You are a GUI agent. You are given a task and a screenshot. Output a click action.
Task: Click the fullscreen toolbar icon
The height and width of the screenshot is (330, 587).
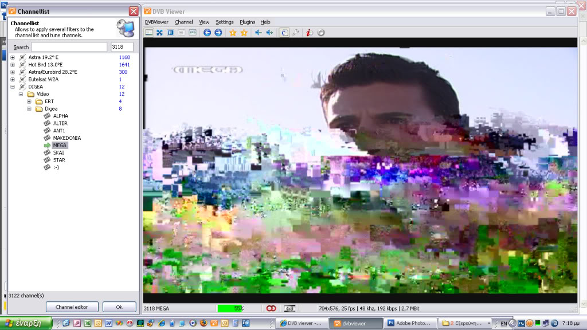click(160, 33)
